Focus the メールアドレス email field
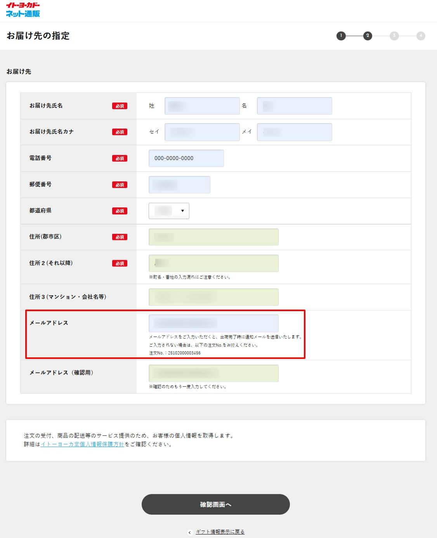The width and height of the screenshot is (437, 538). point(213,323)
